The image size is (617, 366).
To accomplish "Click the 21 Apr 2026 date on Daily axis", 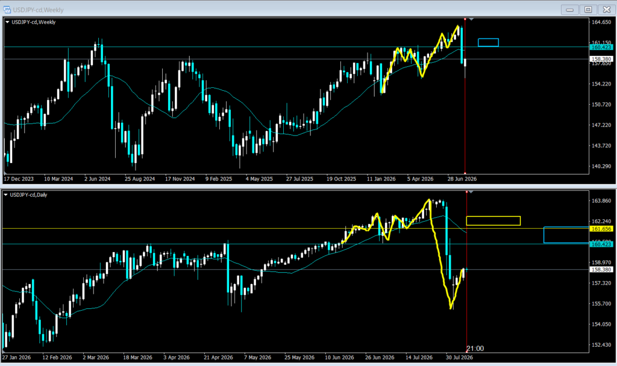I will [x=218, y=358].
